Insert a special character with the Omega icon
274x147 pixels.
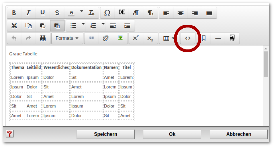107,13
